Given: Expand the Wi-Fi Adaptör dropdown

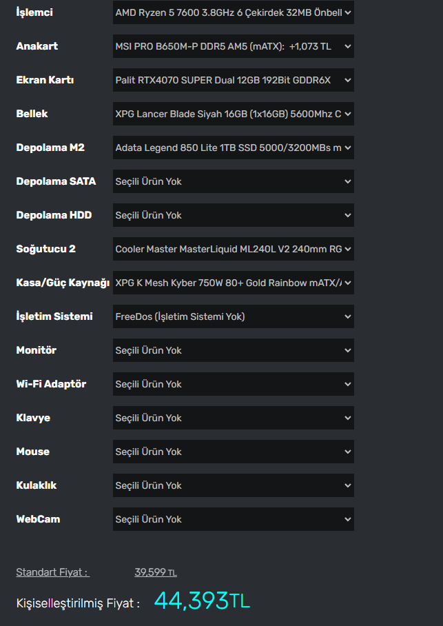Looking at the screenshot, I should [x=234, y=384].
